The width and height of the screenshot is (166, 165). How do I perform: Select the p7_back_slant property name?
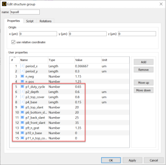(x=35, y=117)
